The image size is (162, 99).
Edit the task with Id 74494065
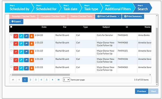tap(21, 68)
